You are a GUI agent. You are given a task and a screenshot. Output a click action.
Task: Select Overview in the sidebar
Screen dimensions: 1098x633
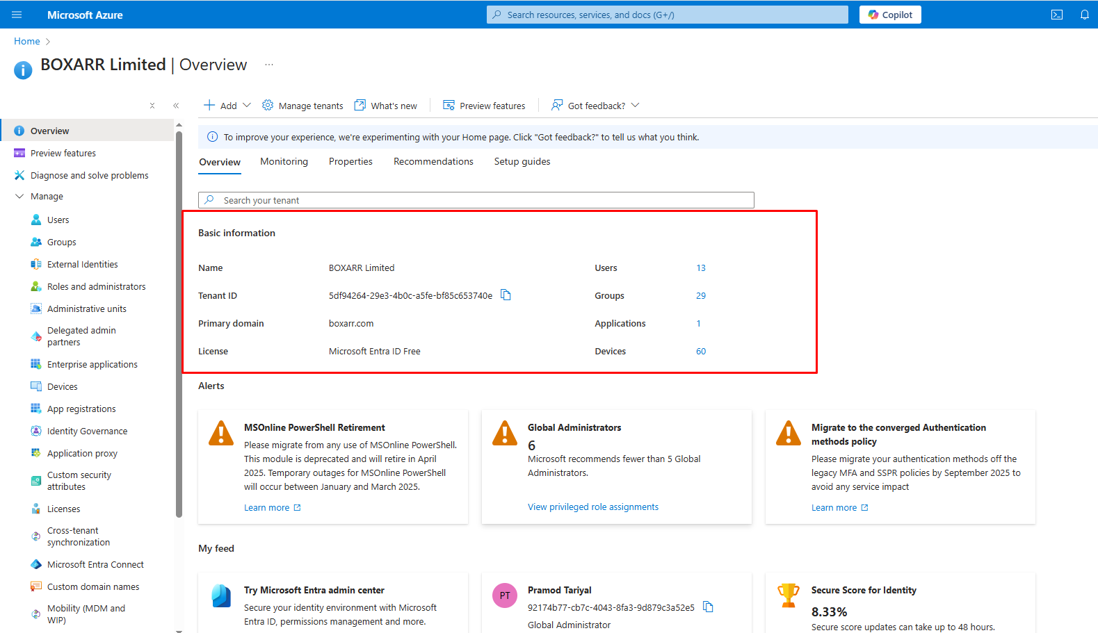pos(87,131)
